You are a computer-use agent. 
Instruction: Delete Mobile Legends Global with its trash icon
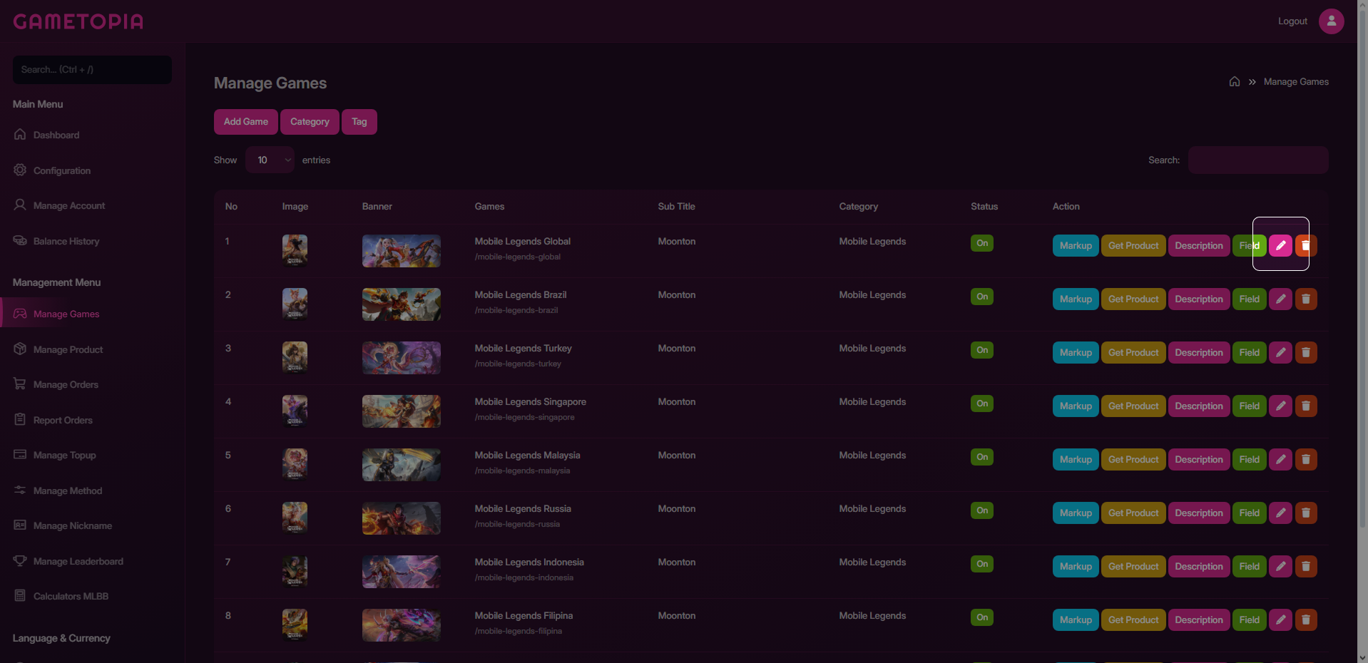pyautogui.click(x=1306, y=245)
